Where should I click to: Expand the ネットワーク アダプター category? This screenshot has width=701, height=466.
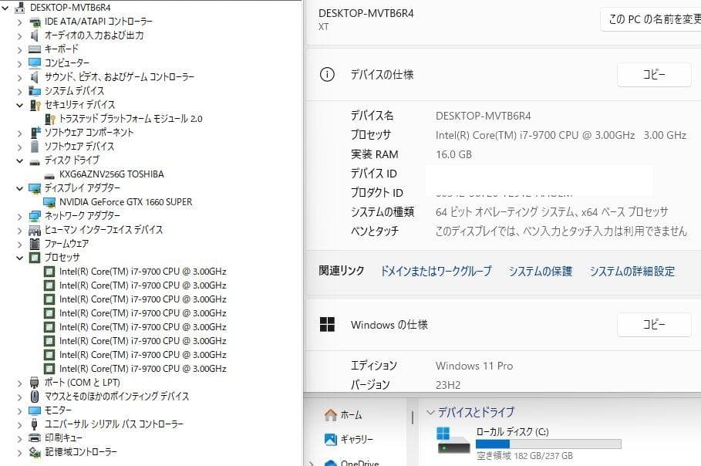pos(19,216)
